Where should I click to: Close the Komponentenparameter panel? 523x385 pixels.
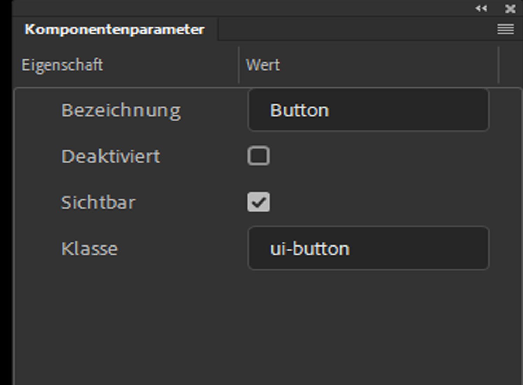click(510, 9)
